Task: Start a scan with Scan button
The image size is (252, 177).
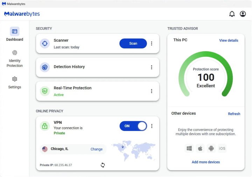Action: (x=133, y=44)
